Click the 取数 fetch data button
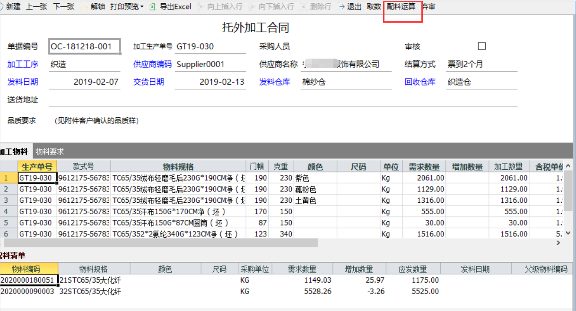Viewport: 576px width, 311px height. [374, 7]
